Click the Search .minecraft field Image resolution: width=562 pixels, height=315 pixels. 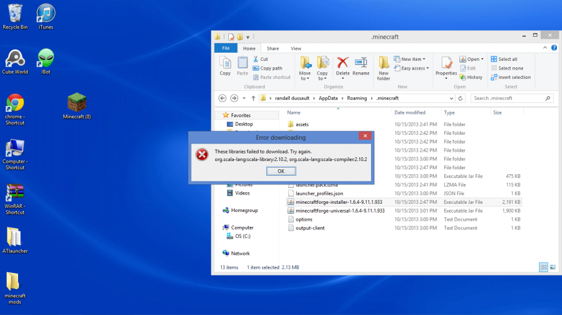(508, 98)
